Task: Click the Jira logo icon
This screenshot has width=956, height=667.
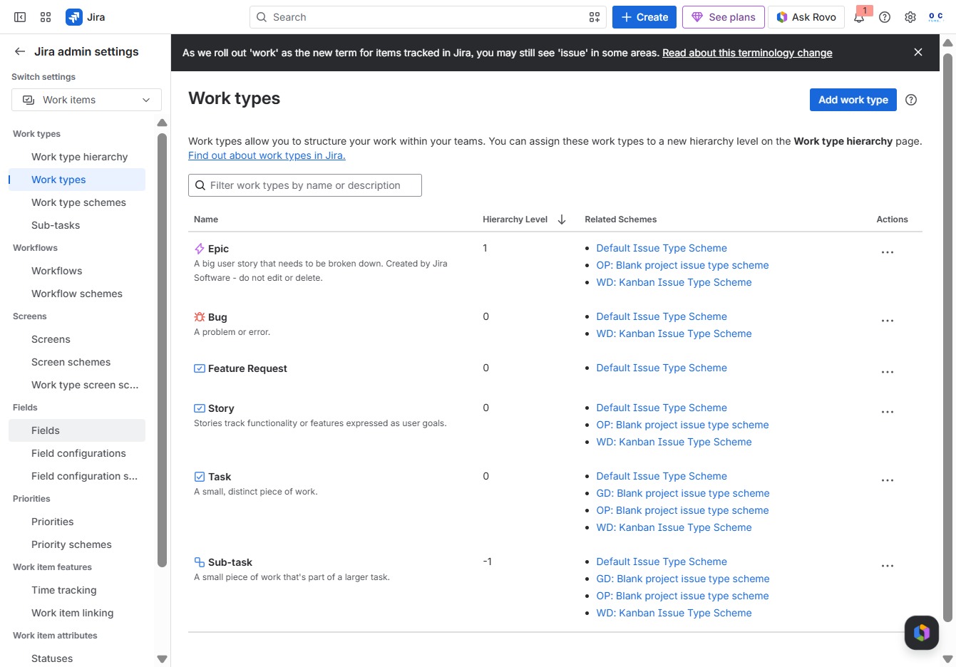Action: 73,17
